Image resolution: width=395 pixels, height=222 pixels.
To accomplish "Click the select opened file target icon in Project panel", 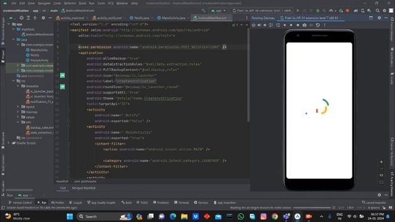I will (x=22, y=18).
